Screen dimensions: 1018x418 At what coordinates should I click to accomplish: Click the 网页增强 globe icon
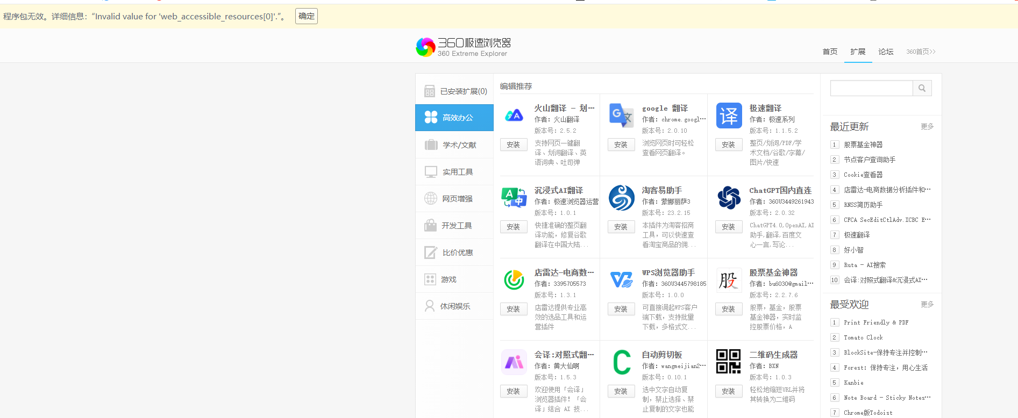(431, 198)
